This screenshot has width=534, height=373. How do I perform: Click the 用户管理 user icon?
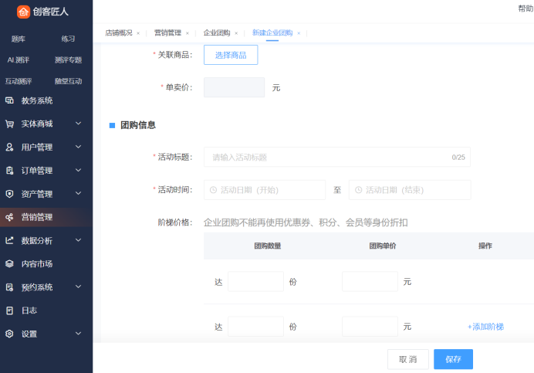click(9, 147)
